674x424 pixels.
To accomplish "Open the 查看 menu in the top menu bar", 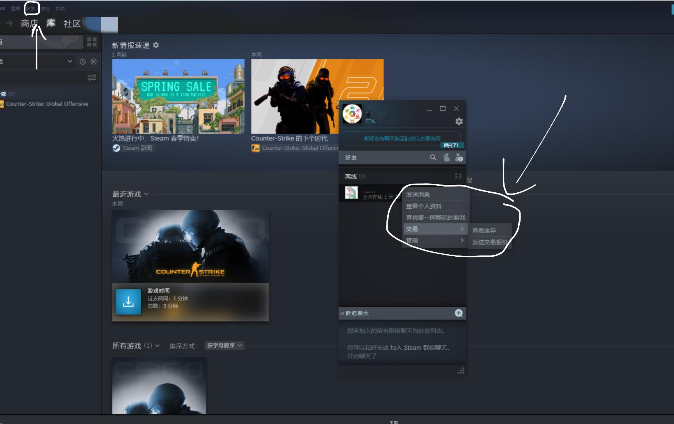I will (15, 9).
